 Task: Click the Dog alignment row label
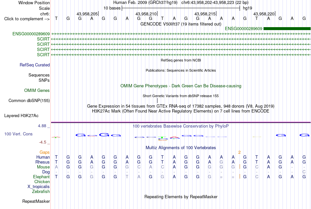(x=46, y=172)
